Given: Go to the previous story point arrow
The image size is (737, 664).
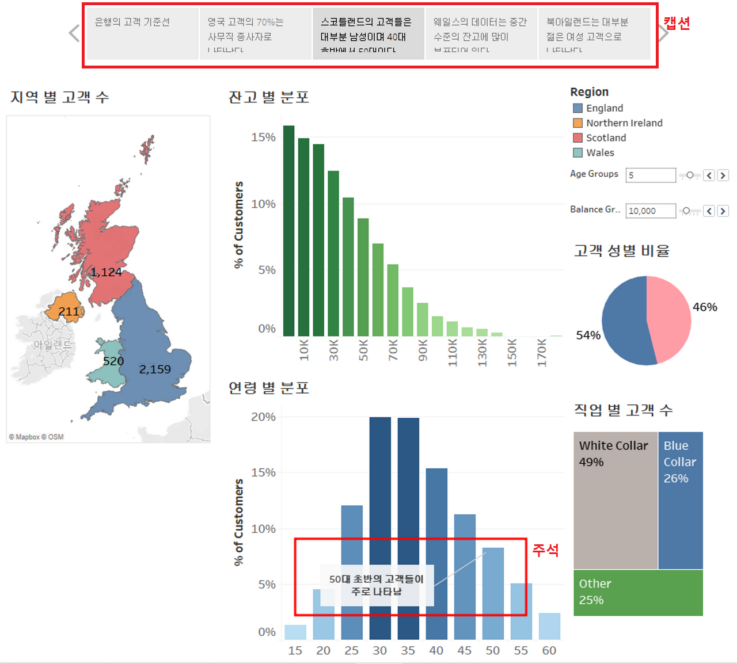Looking at the screenshot, I should pos(74,33).
